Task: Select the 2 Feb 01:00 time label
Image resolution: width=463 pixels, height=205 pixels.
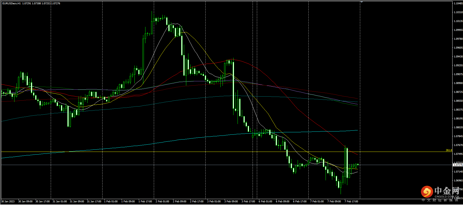Action: (x=162, y=201)
